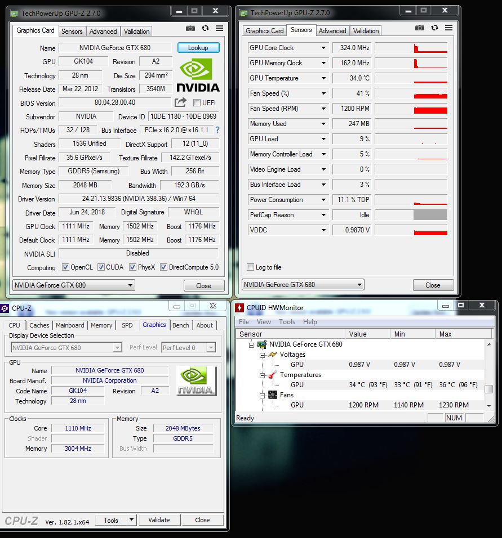Click Close button in Graphics Card window
The image size is (502, 538).
[204, 285]
